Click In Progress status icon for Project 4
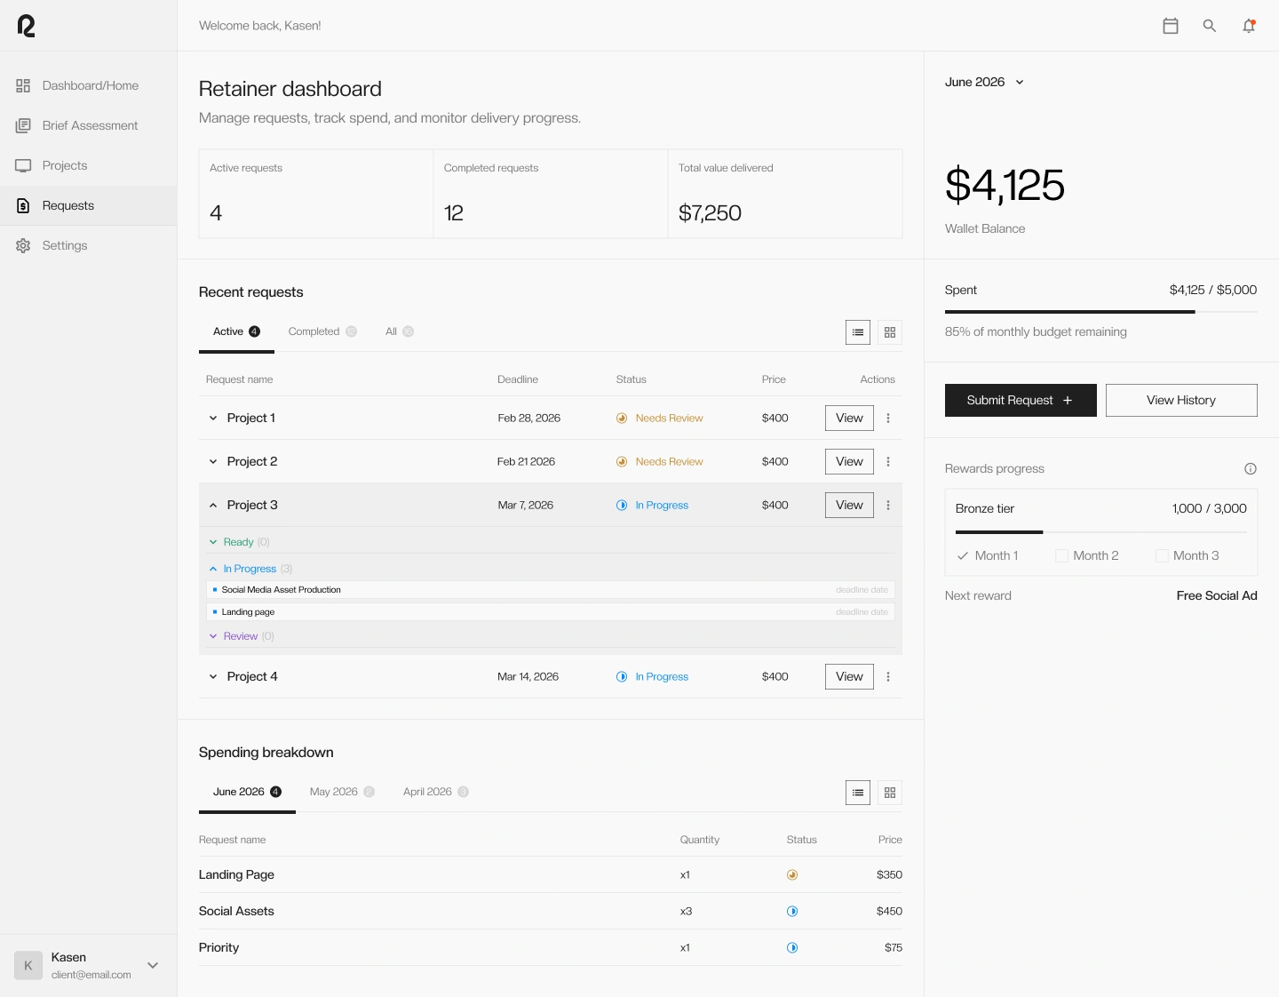 (x=622, y=677)
